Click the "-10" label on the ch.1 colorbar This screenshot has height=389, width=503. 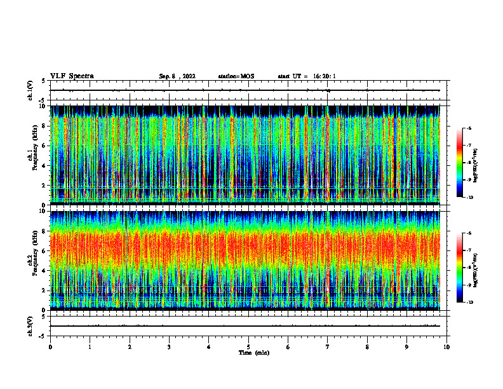(x=469, y=198)
